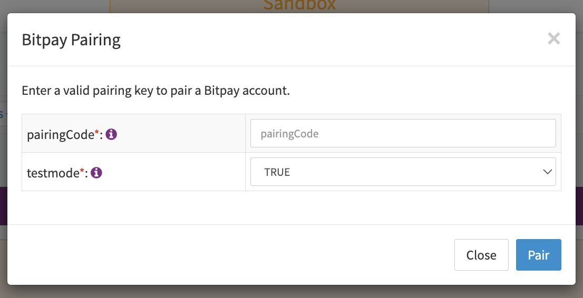This screenshot has width=583, height=298.
Task: Click the Bitpay Pairing dialog title
Action: [x=71, y=40]
